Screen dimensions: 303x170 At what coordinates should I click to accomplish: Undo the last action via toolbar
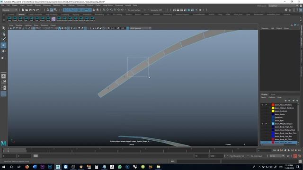pyautogui.click(x=34, y=10)
